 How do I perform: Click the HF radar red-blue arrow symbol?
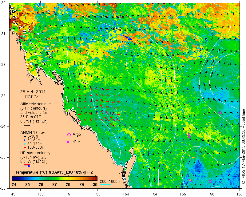click(27, 165)
